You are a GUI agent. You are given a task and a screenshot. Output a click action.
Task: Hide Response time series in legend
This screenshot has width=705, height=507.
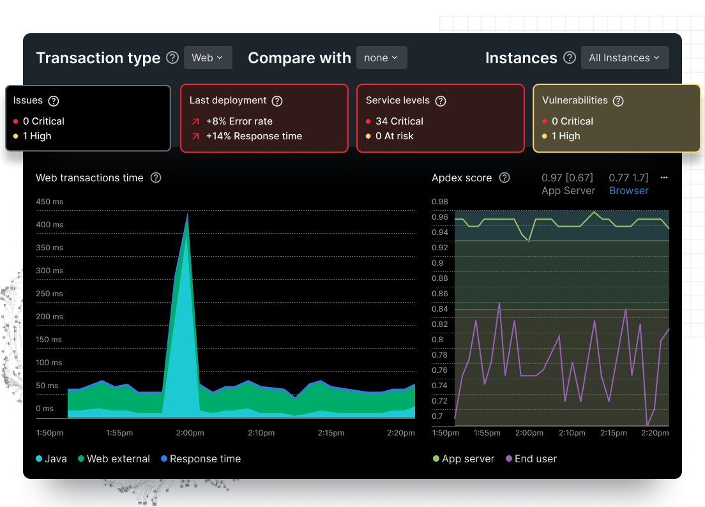201,458
